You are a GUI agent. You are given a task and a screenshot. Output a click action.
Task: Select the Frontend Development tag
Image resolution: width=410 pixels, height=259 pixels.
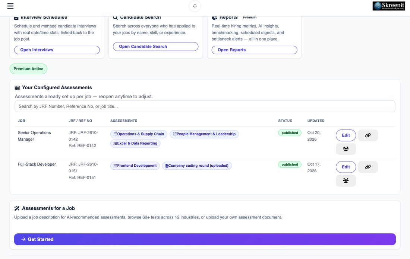tap(135, 166)
